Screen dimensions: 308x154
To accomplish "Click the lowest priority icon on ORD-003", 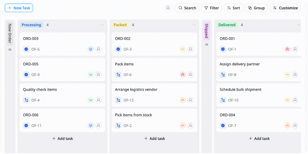I will [x=91, y=49].
